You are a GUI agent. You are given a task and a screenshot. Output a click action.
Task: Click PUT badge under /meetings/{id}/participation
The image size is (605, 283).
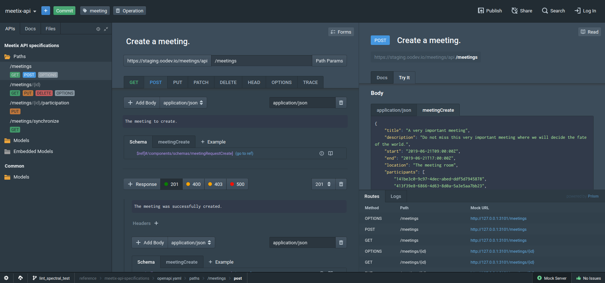[15, 111]
